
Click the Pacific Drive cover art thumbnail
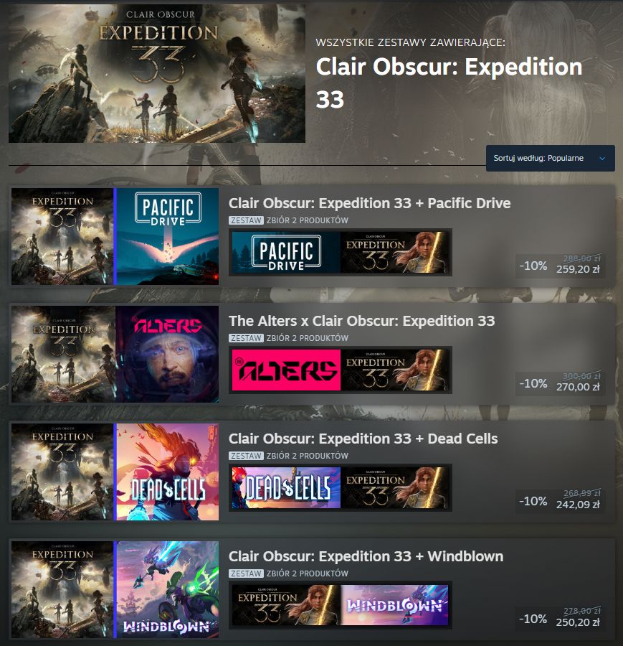[168, 236]
